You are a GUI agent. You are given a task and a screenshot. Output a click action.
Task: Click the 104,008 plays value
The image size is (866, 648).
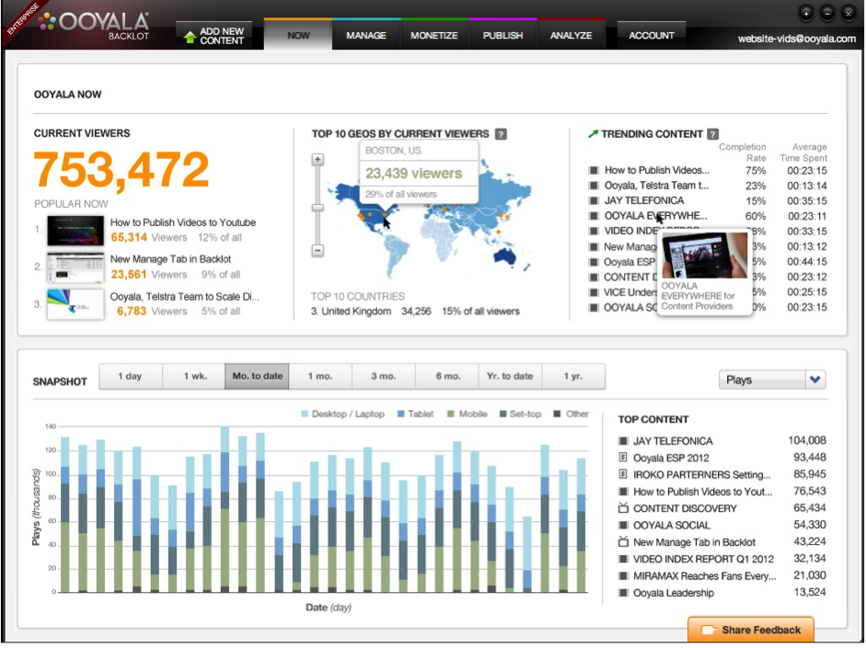pyautogui.click(x=807, y=440)
